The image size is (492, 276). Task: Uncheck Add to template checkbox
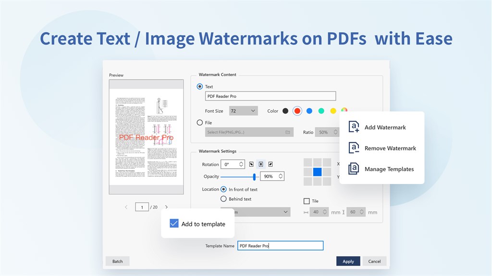[174, 223]
